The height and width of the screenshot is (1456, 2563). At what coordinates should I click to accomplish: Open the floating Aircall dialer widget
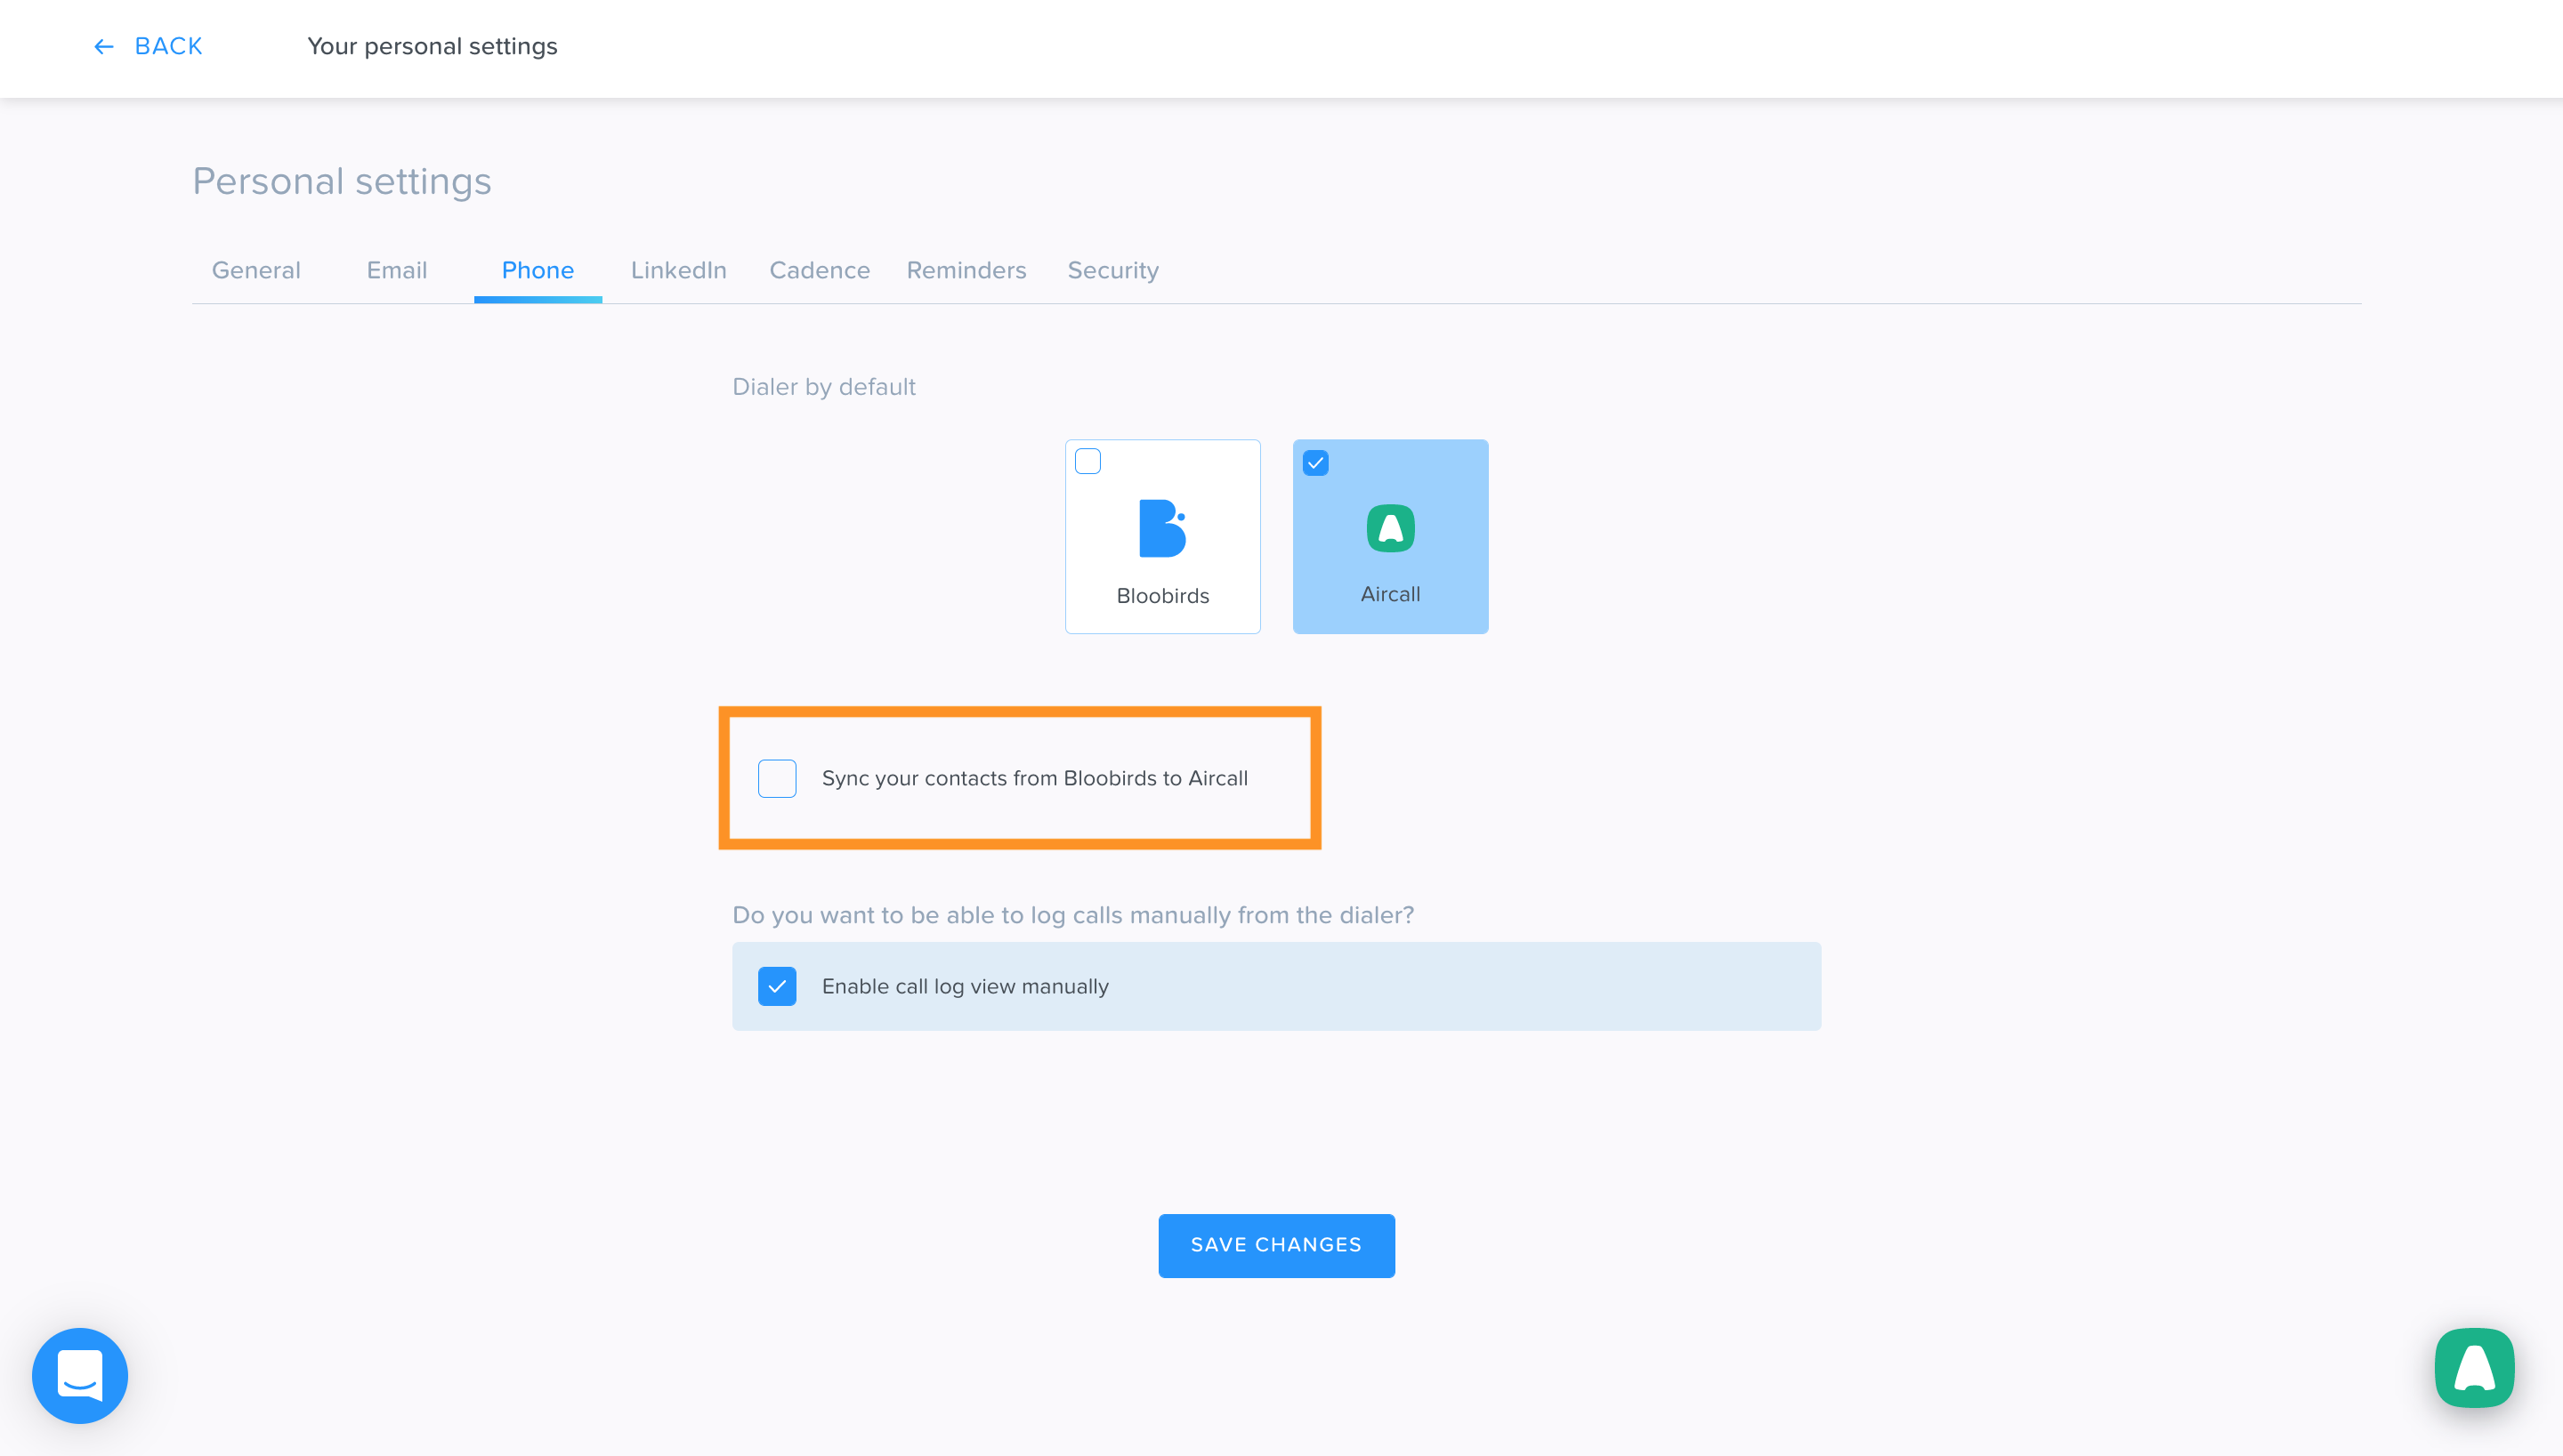click(x=2474, y=1367)
